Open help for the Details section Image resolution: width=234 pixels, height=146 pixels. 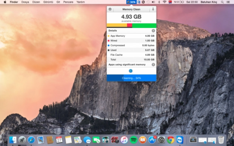(x=153, y=31)
